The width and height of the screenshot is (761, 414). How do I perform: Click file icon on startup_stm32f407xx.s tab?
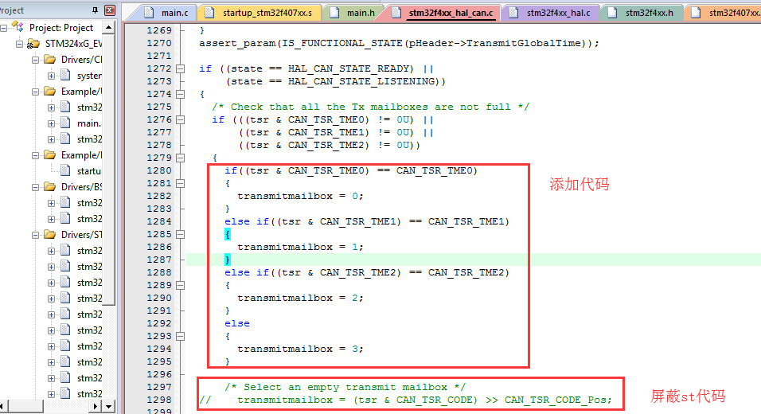click(209, 13)
